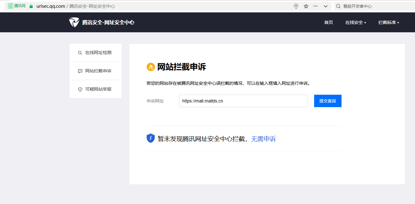Click the 无需申诉 link

click(x=263, y=139)
